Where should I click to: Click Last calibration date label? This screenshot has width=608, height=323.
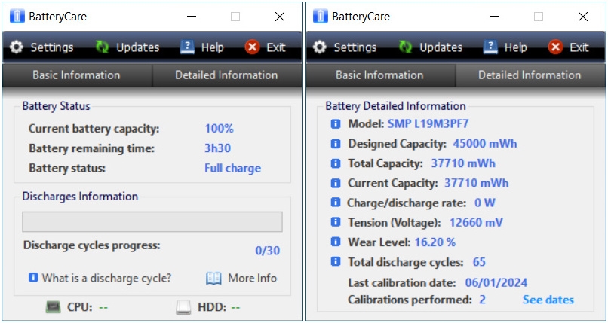(x=402, y=282)
